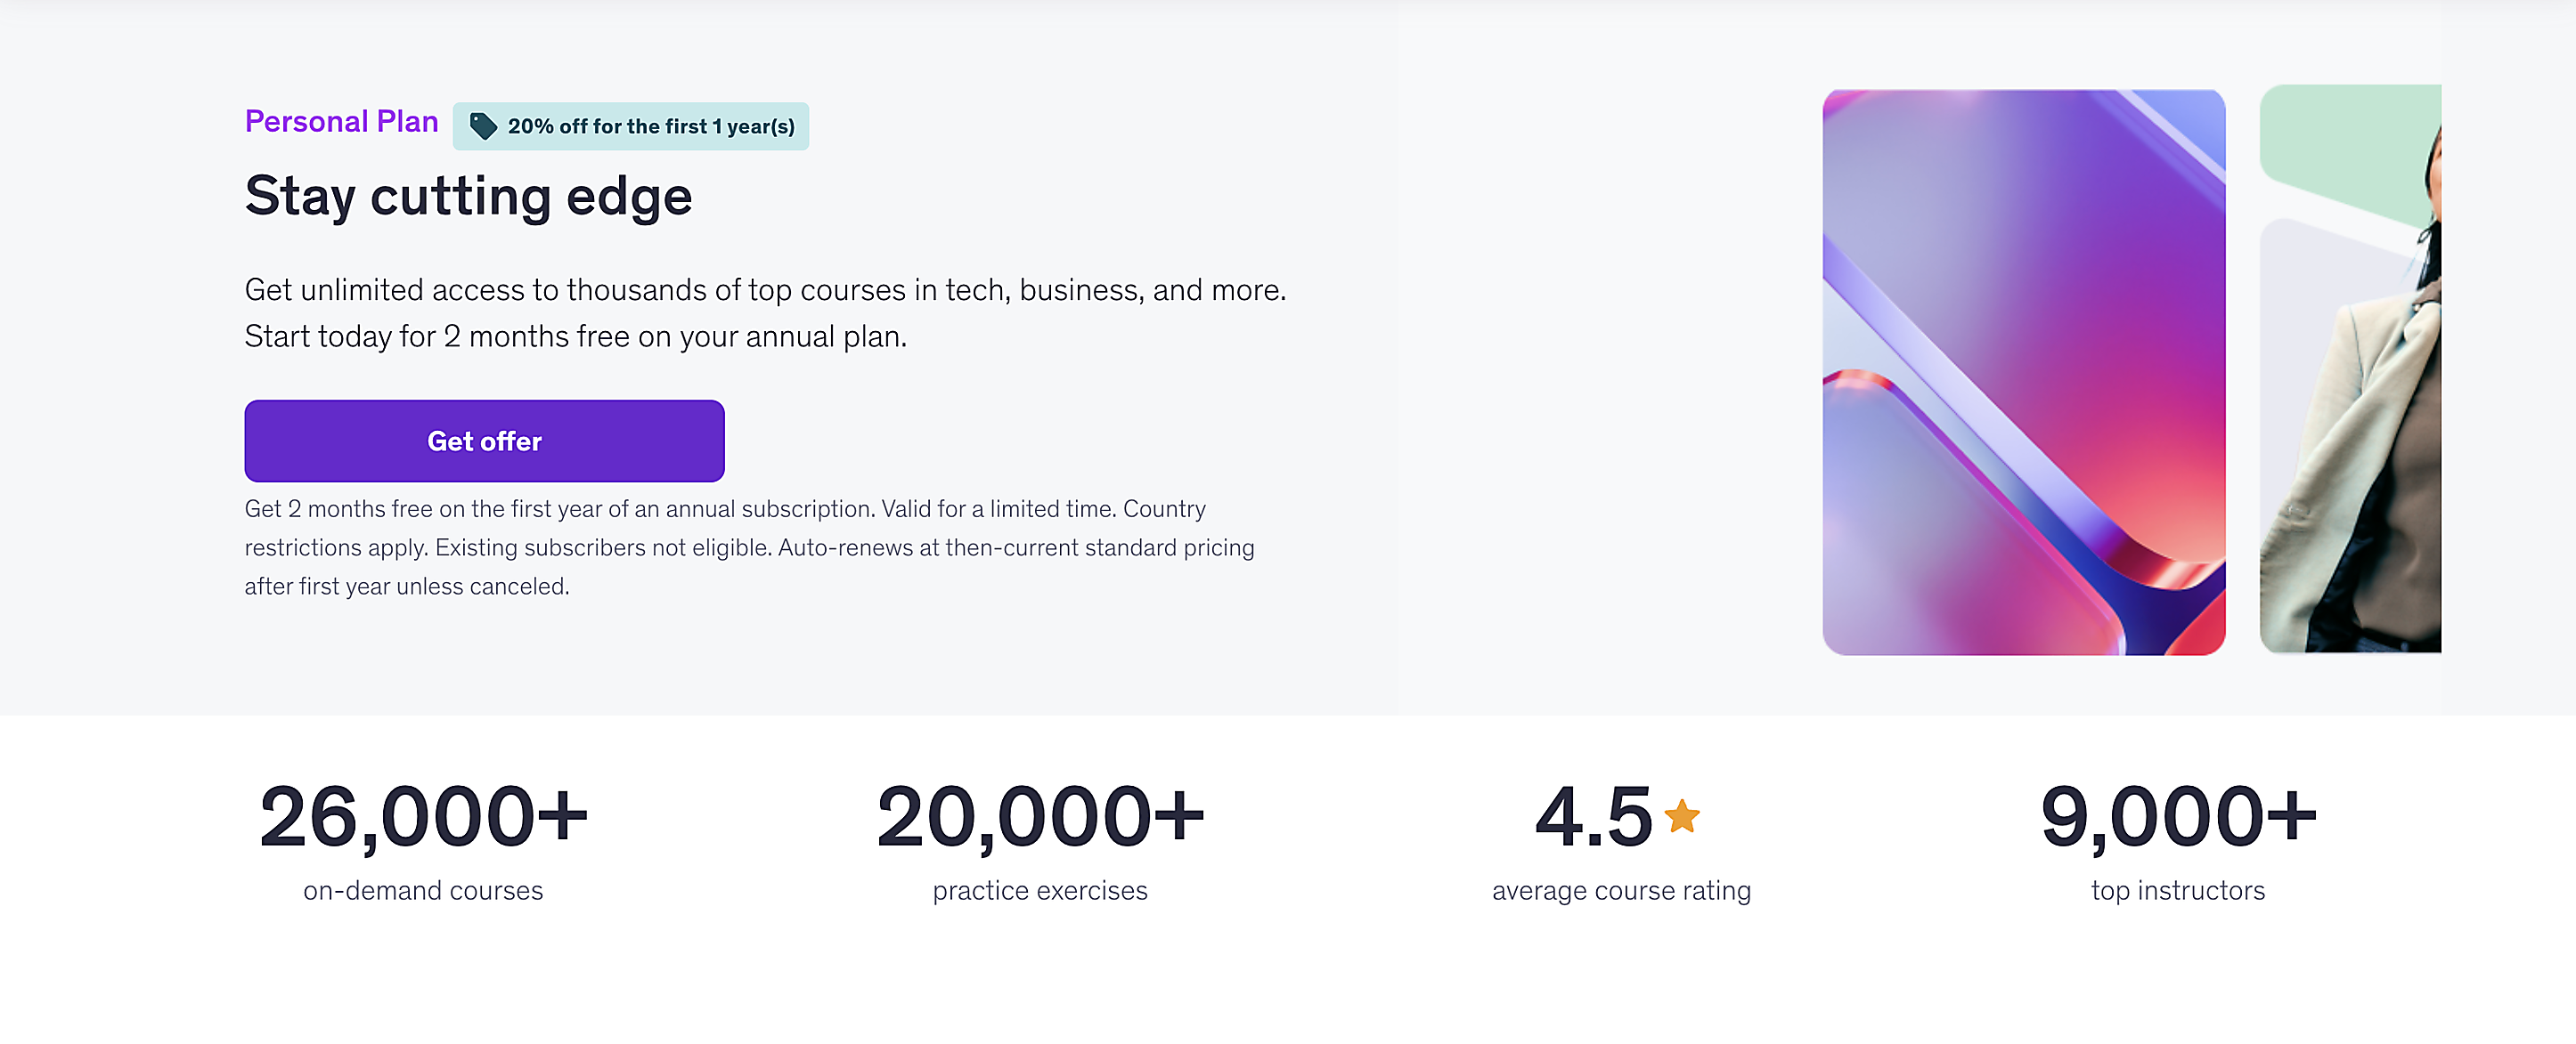2576x1044 pixels.
Task: Click the purple gradient abstract image
Action: tap(2023, 372)
